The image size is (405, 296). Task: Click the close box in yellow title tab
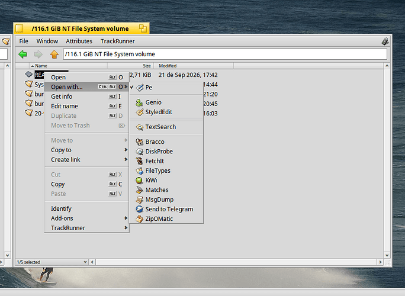pos(20,28)
